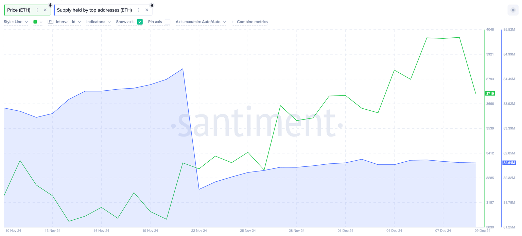Click Ethereum logo on Price (ETH) tag
Image resolution: width=522 pixels, height=236 pixels.
(x=50, y=5)
